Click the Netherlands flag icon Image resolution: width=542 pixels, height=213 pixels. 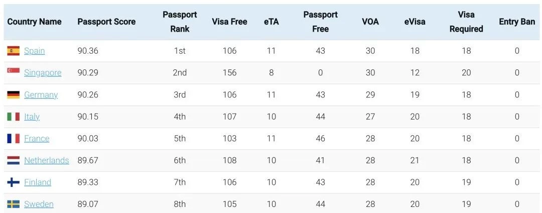[13, 160]
